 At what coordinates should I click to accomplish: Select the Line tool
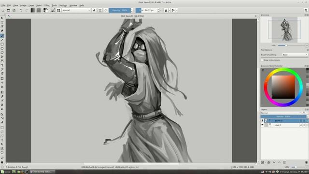click(x=2, y=40)
